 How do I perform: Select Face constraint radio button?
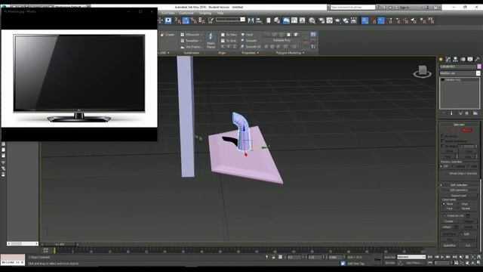tap(445, 209)
